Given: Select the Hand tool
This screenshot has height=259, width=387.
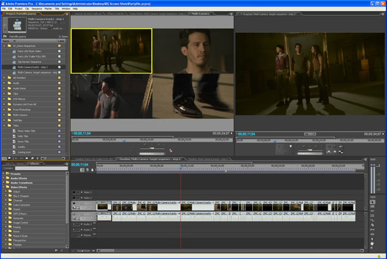Looking at the screenshot, I should click(372, 244).
